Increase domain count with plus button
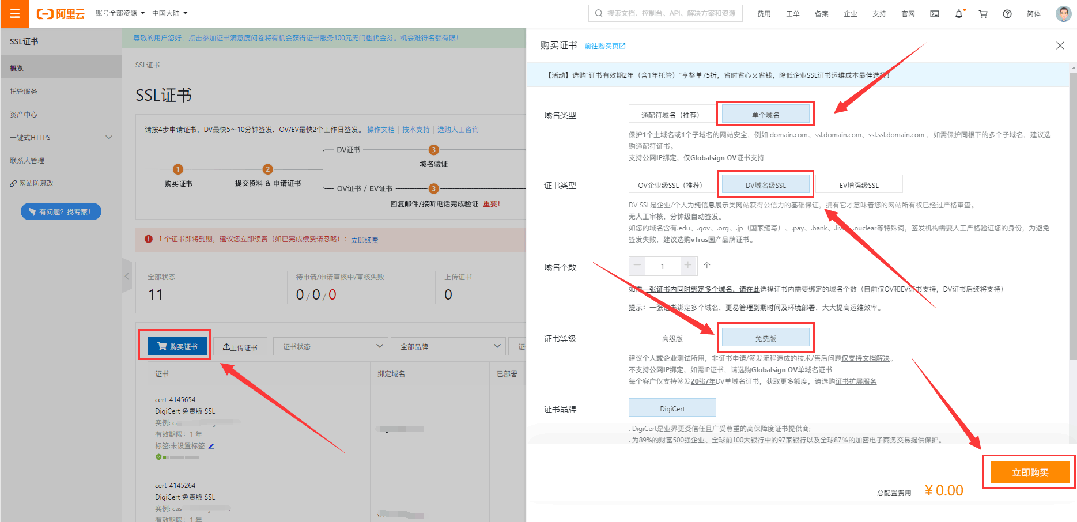Screen dimensions: 1077x522 [687, 266]
